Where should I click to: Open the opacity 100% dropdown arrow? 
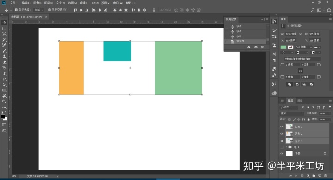coord(329,114)
